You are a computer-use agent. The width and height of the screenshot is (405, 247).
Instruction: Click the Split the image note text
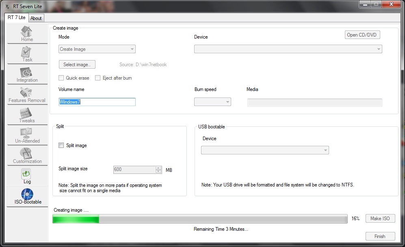(x=110, y=188)
